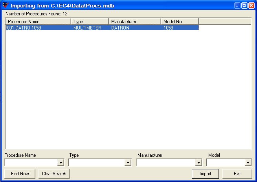Select the 001-DATRO-1059 procedure row
The width and height of the screenshot is (257, 182).
tap(24, 28)
